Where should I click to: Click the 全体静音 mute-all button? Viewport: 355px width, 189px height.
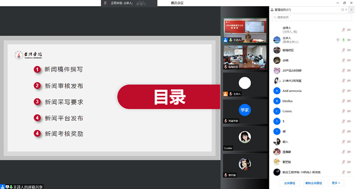pyautogui.click(x=290, y=183)
